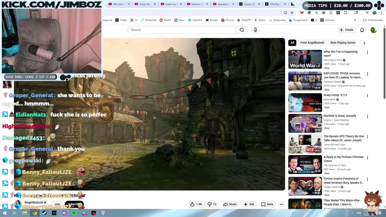Open the Grainrad bookmark
This screenshot has width=386, height=217.
point(327,20)
